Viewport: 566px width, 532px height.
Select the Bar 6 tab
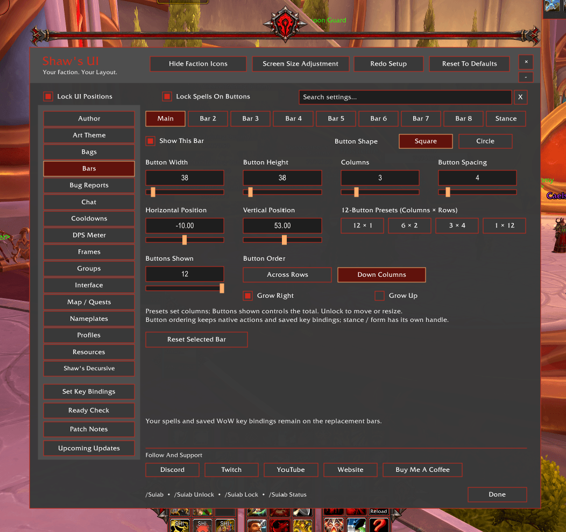point(379,119)
